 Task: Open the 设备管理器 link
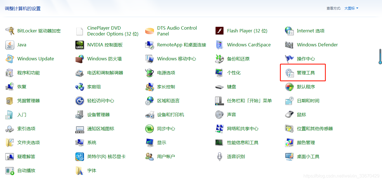tap(98, 115)
